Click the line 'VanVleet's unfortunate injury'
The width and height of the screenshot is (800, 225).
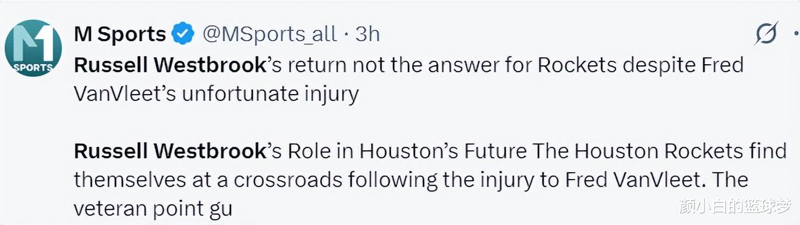216,94
